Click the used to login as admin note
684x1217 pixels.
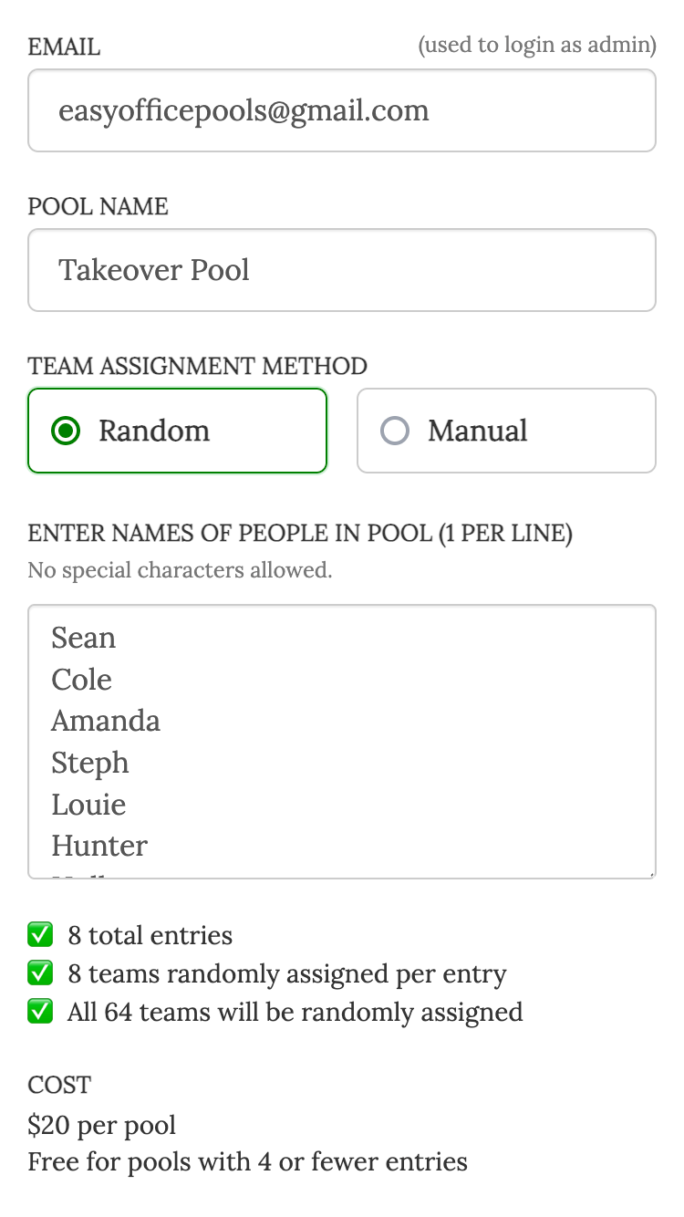536,45
